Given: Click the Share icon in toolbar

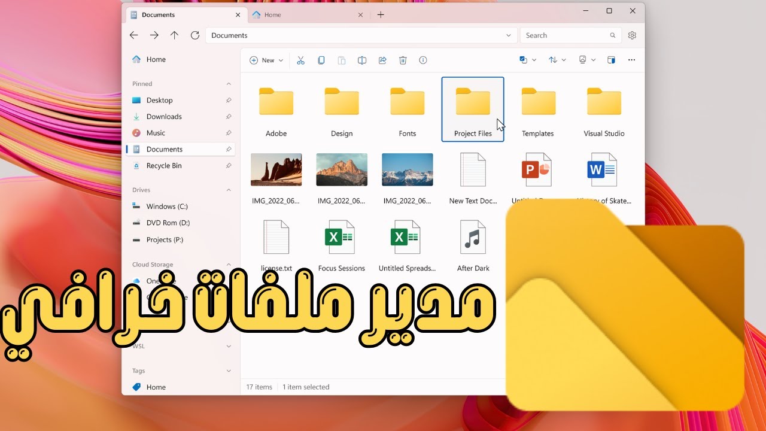Looking at the screenshot, I should (x=382, y=60).
